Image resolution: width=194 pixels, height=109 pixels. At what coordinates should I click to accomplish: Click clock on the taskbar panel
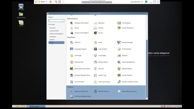(172, 106)
